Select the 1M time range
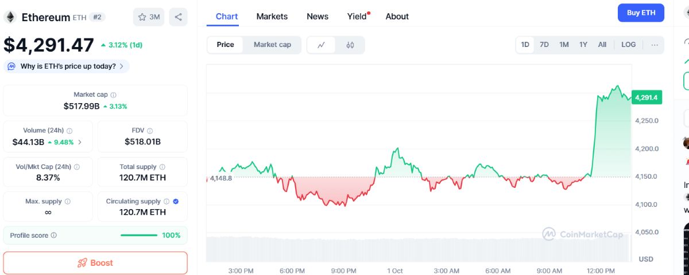This screenshot has width=689, height=275. tap(564, 45)
